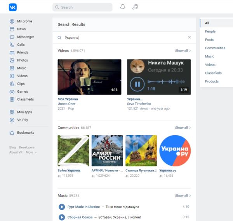233x221 pixels.
Task: Click the Videos sidebar icon
Action: point(12,76)
